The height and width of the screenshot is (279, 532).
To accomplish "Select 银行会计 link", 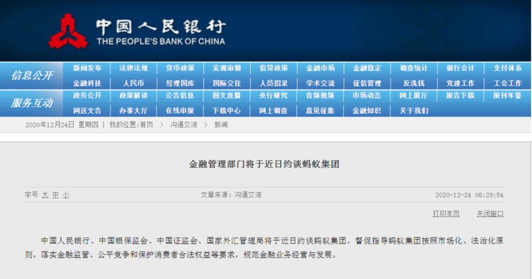I will pyautogui.click(x=460, y=68).
